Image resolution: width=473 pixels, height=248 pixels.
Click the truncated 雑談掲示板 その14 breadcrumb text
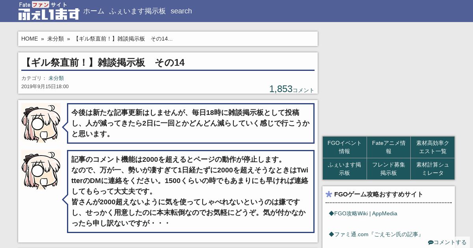click(x=123, y=39)
